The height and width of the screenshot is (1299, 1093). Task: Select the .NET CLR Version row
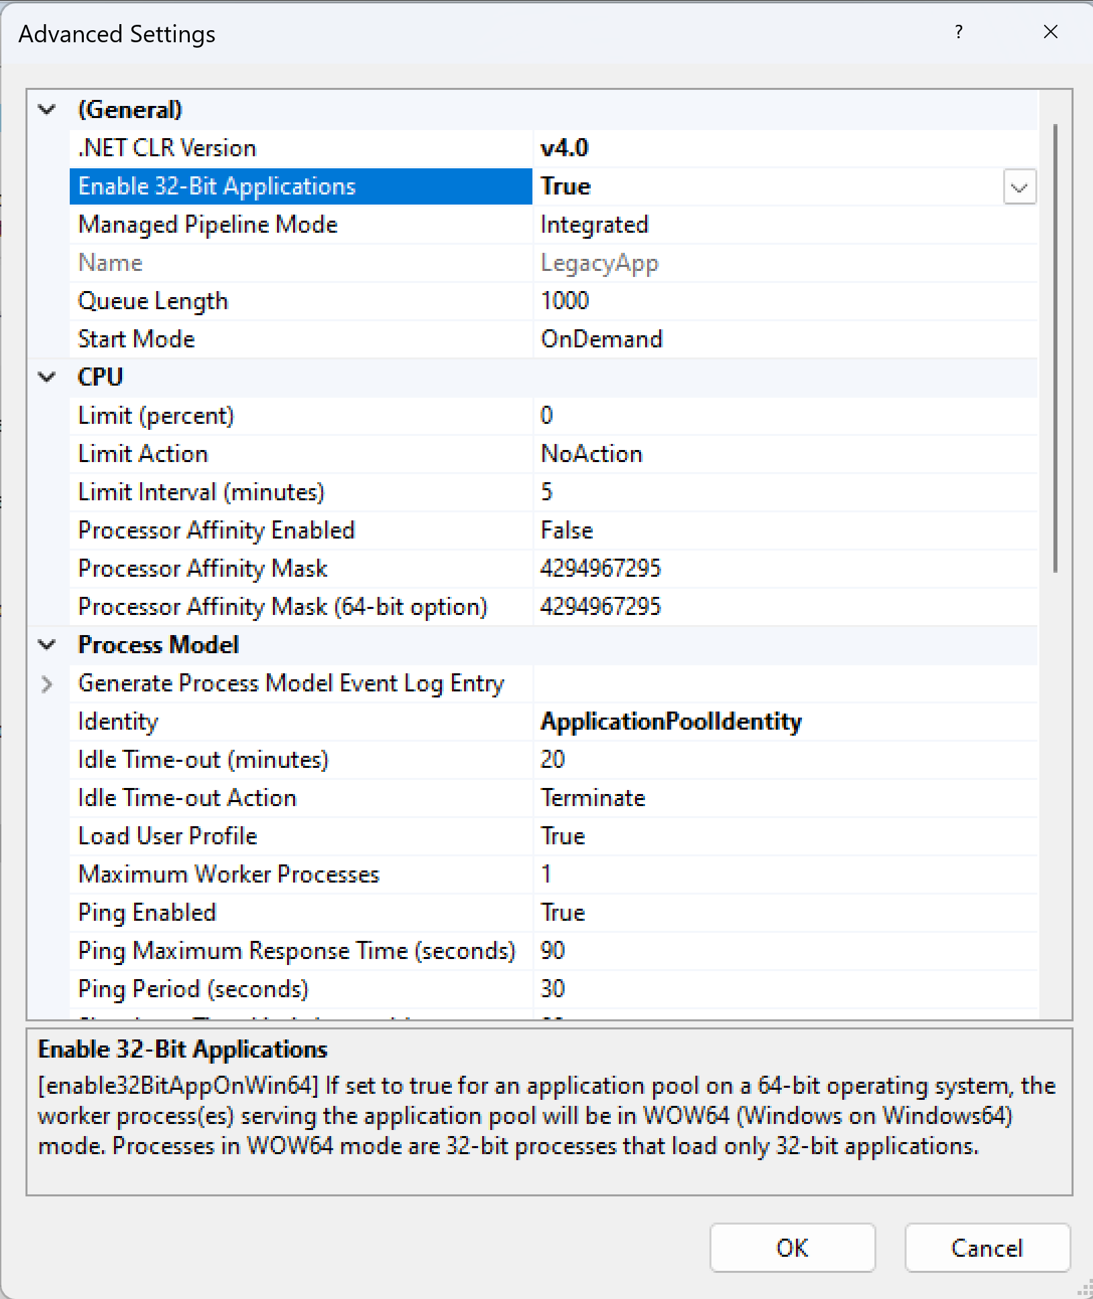[x=554, y=148]
